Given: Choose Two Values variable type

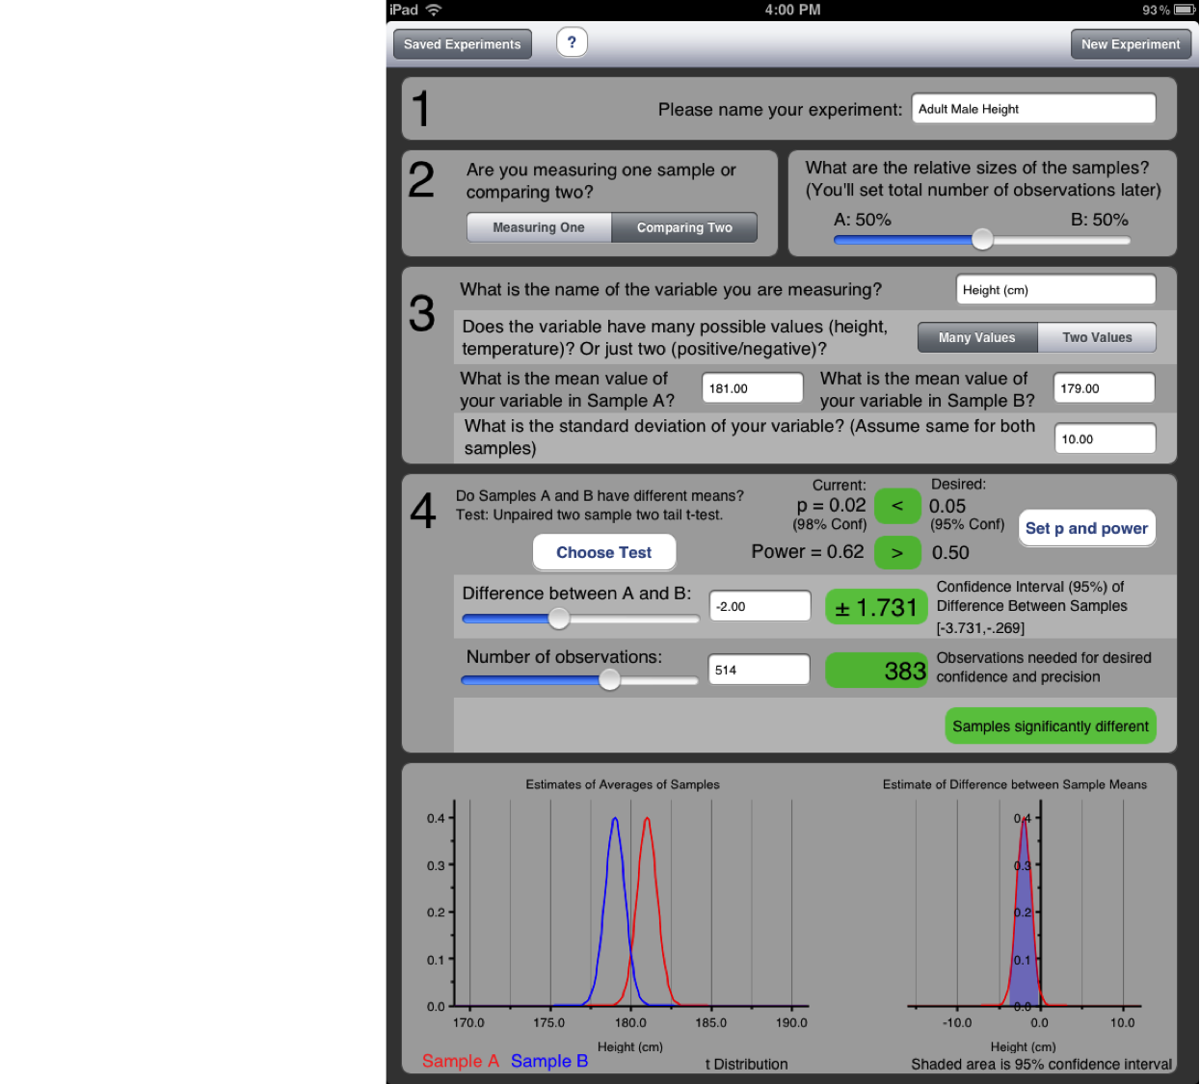Looking at the screenshot, I should click(1097, 337).
